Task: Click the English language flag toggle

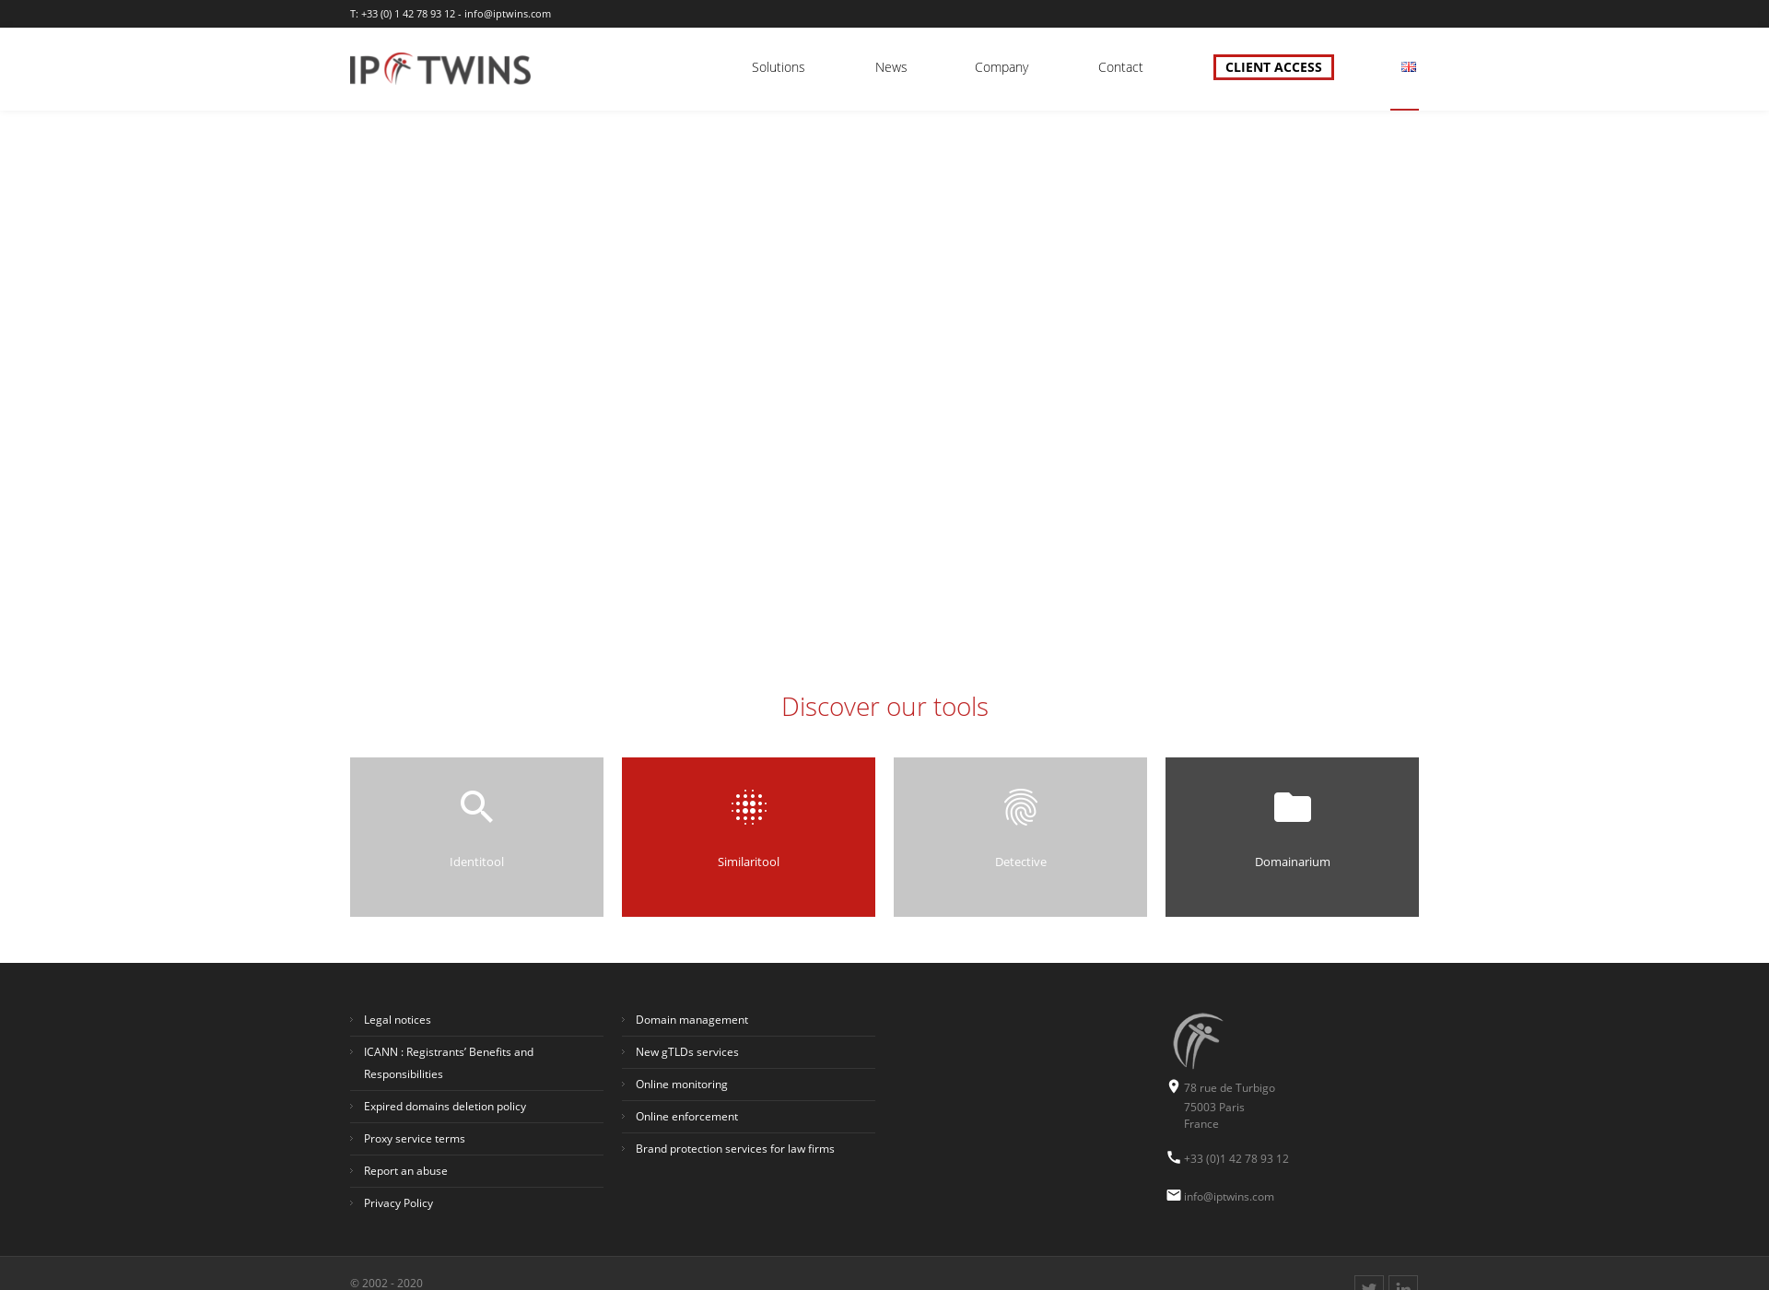Action: tap(1408, 66)
